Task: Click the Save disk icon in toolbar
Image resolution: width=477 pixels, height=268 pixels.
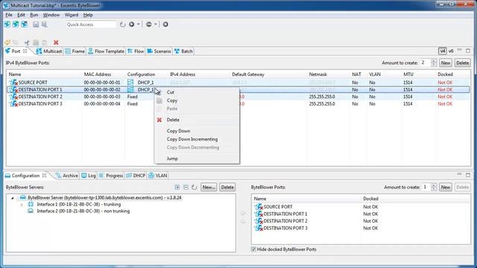Action: [36, 25]
